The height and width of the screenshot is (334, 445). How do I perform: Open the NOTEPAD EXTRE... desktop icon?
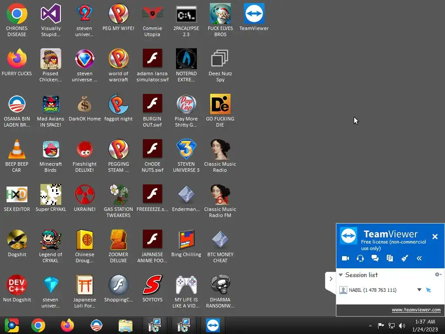click(x=186, y=65)
